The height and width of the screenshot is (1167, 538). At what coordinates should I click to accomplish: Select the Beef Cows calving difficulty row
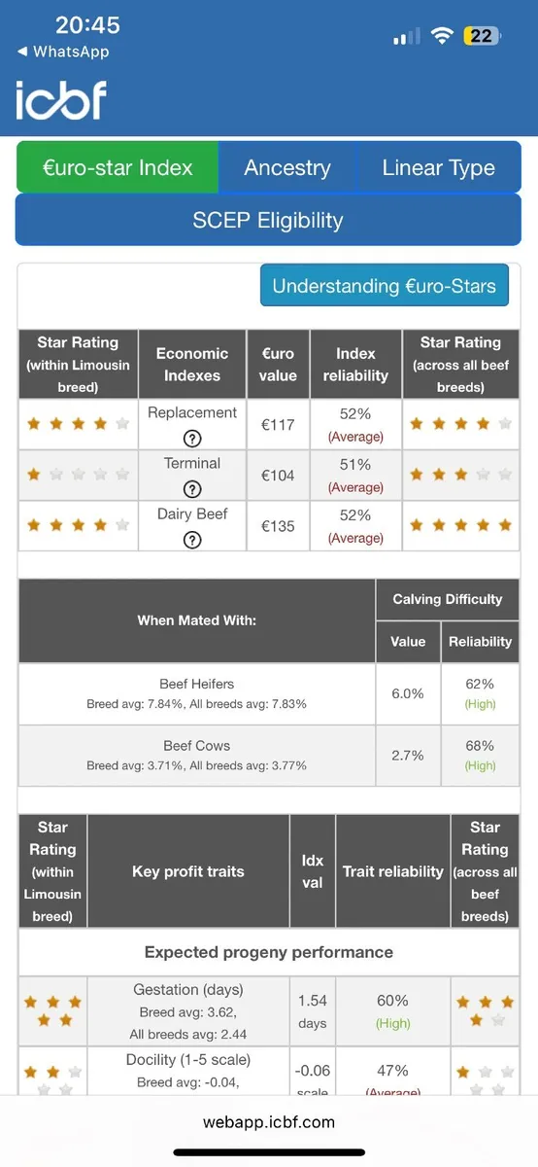pyautogui.click(x=269, y=756)
